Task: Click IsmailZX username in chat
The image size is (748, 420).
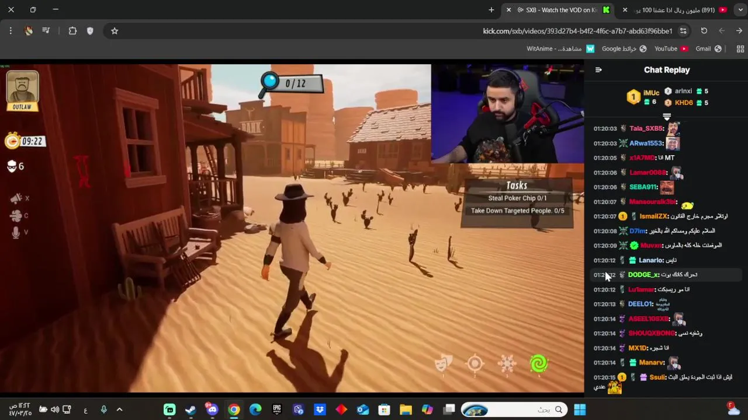Action: (x=654, y=216)
